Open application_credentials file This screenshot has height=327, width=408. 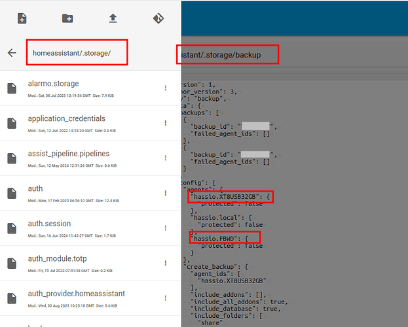(x=90, y=123)
